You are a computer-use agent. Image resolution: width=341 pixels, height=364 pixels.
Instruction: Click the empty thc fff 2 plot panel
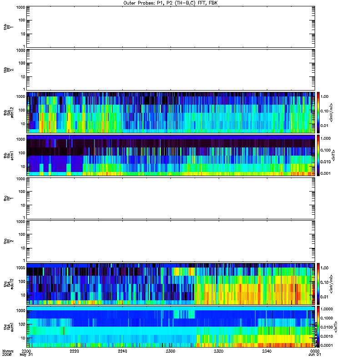click(x=170, y=241)
